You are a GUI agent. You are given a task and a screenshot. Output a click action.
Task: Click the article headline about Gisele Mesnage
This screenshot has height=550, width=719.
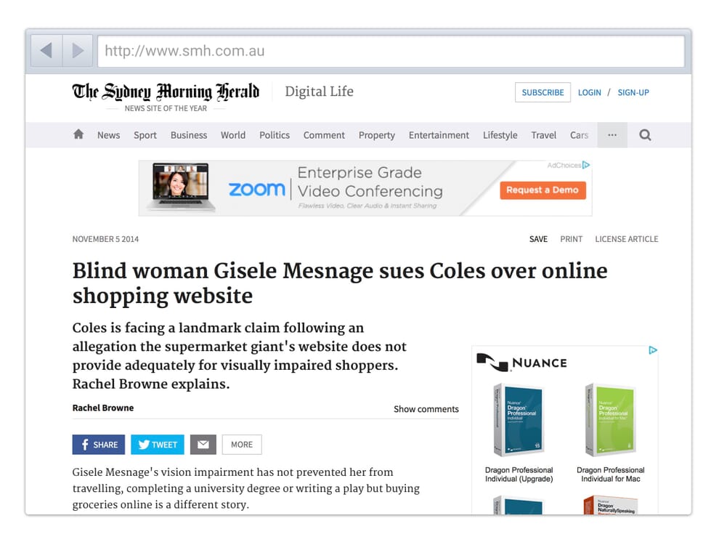click(x=340, y=283)
